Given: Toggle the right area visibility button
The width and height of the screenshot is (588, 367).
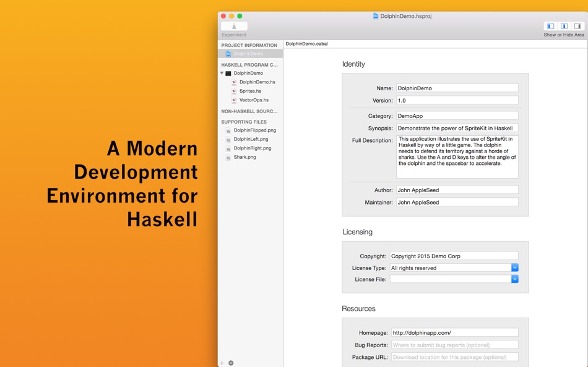Looking at the screenshot, I should coord(577,26).
